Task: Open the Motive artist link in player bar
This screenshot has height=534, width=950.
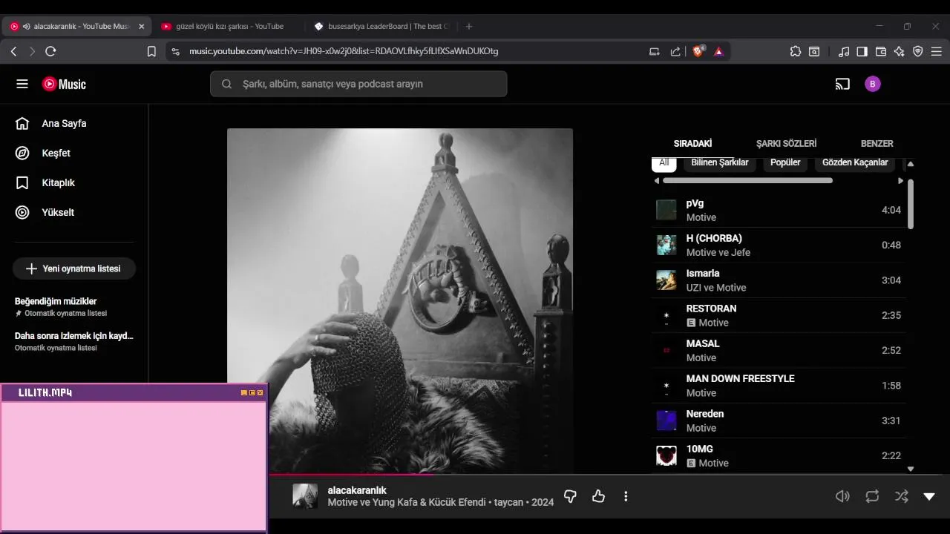Action: [x=344, y=502]
